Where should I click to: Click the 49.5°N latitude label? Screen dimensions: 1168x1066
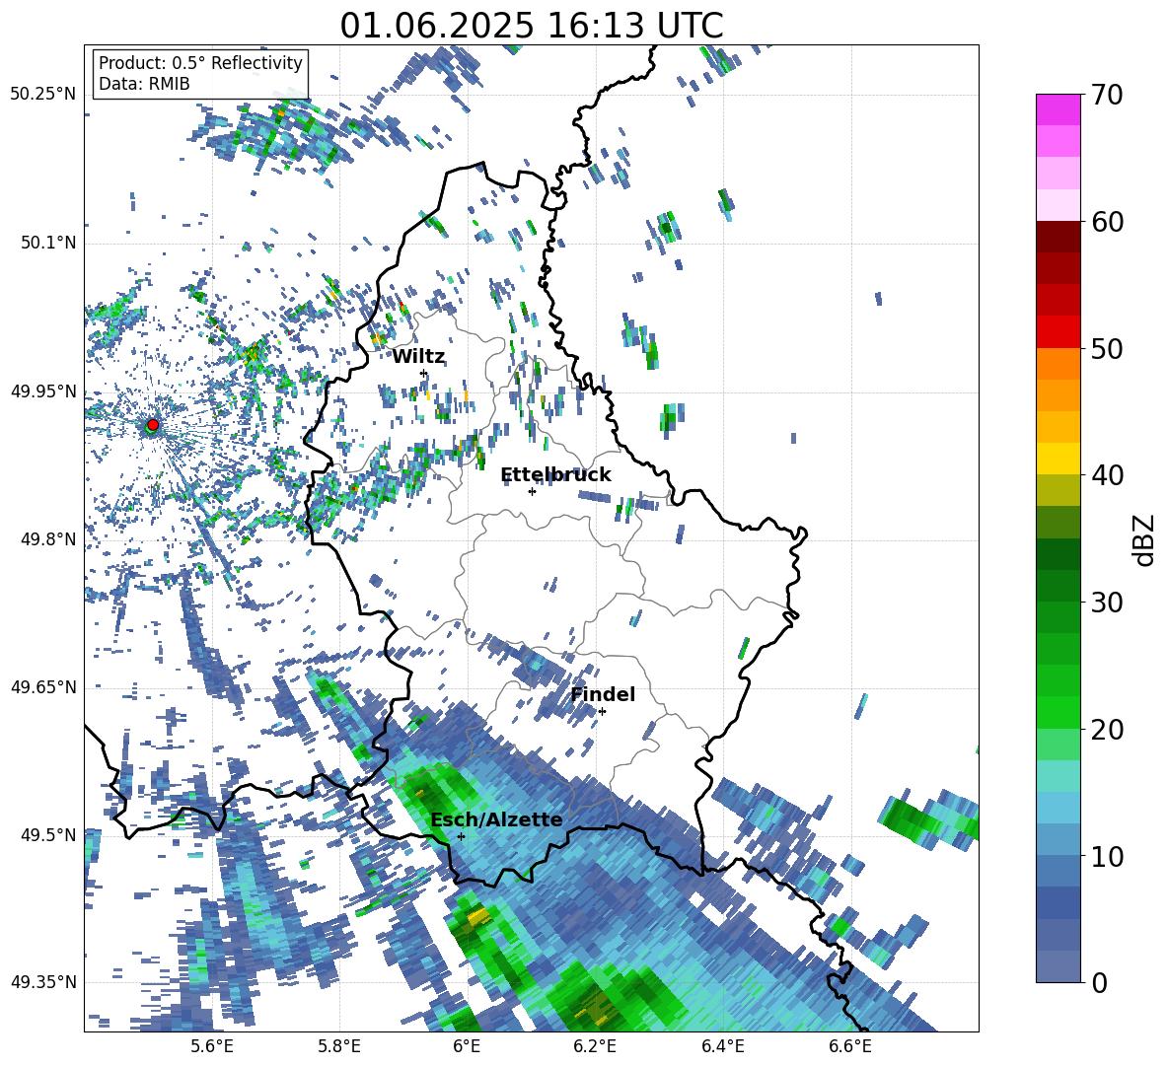[x=48, y=835]
